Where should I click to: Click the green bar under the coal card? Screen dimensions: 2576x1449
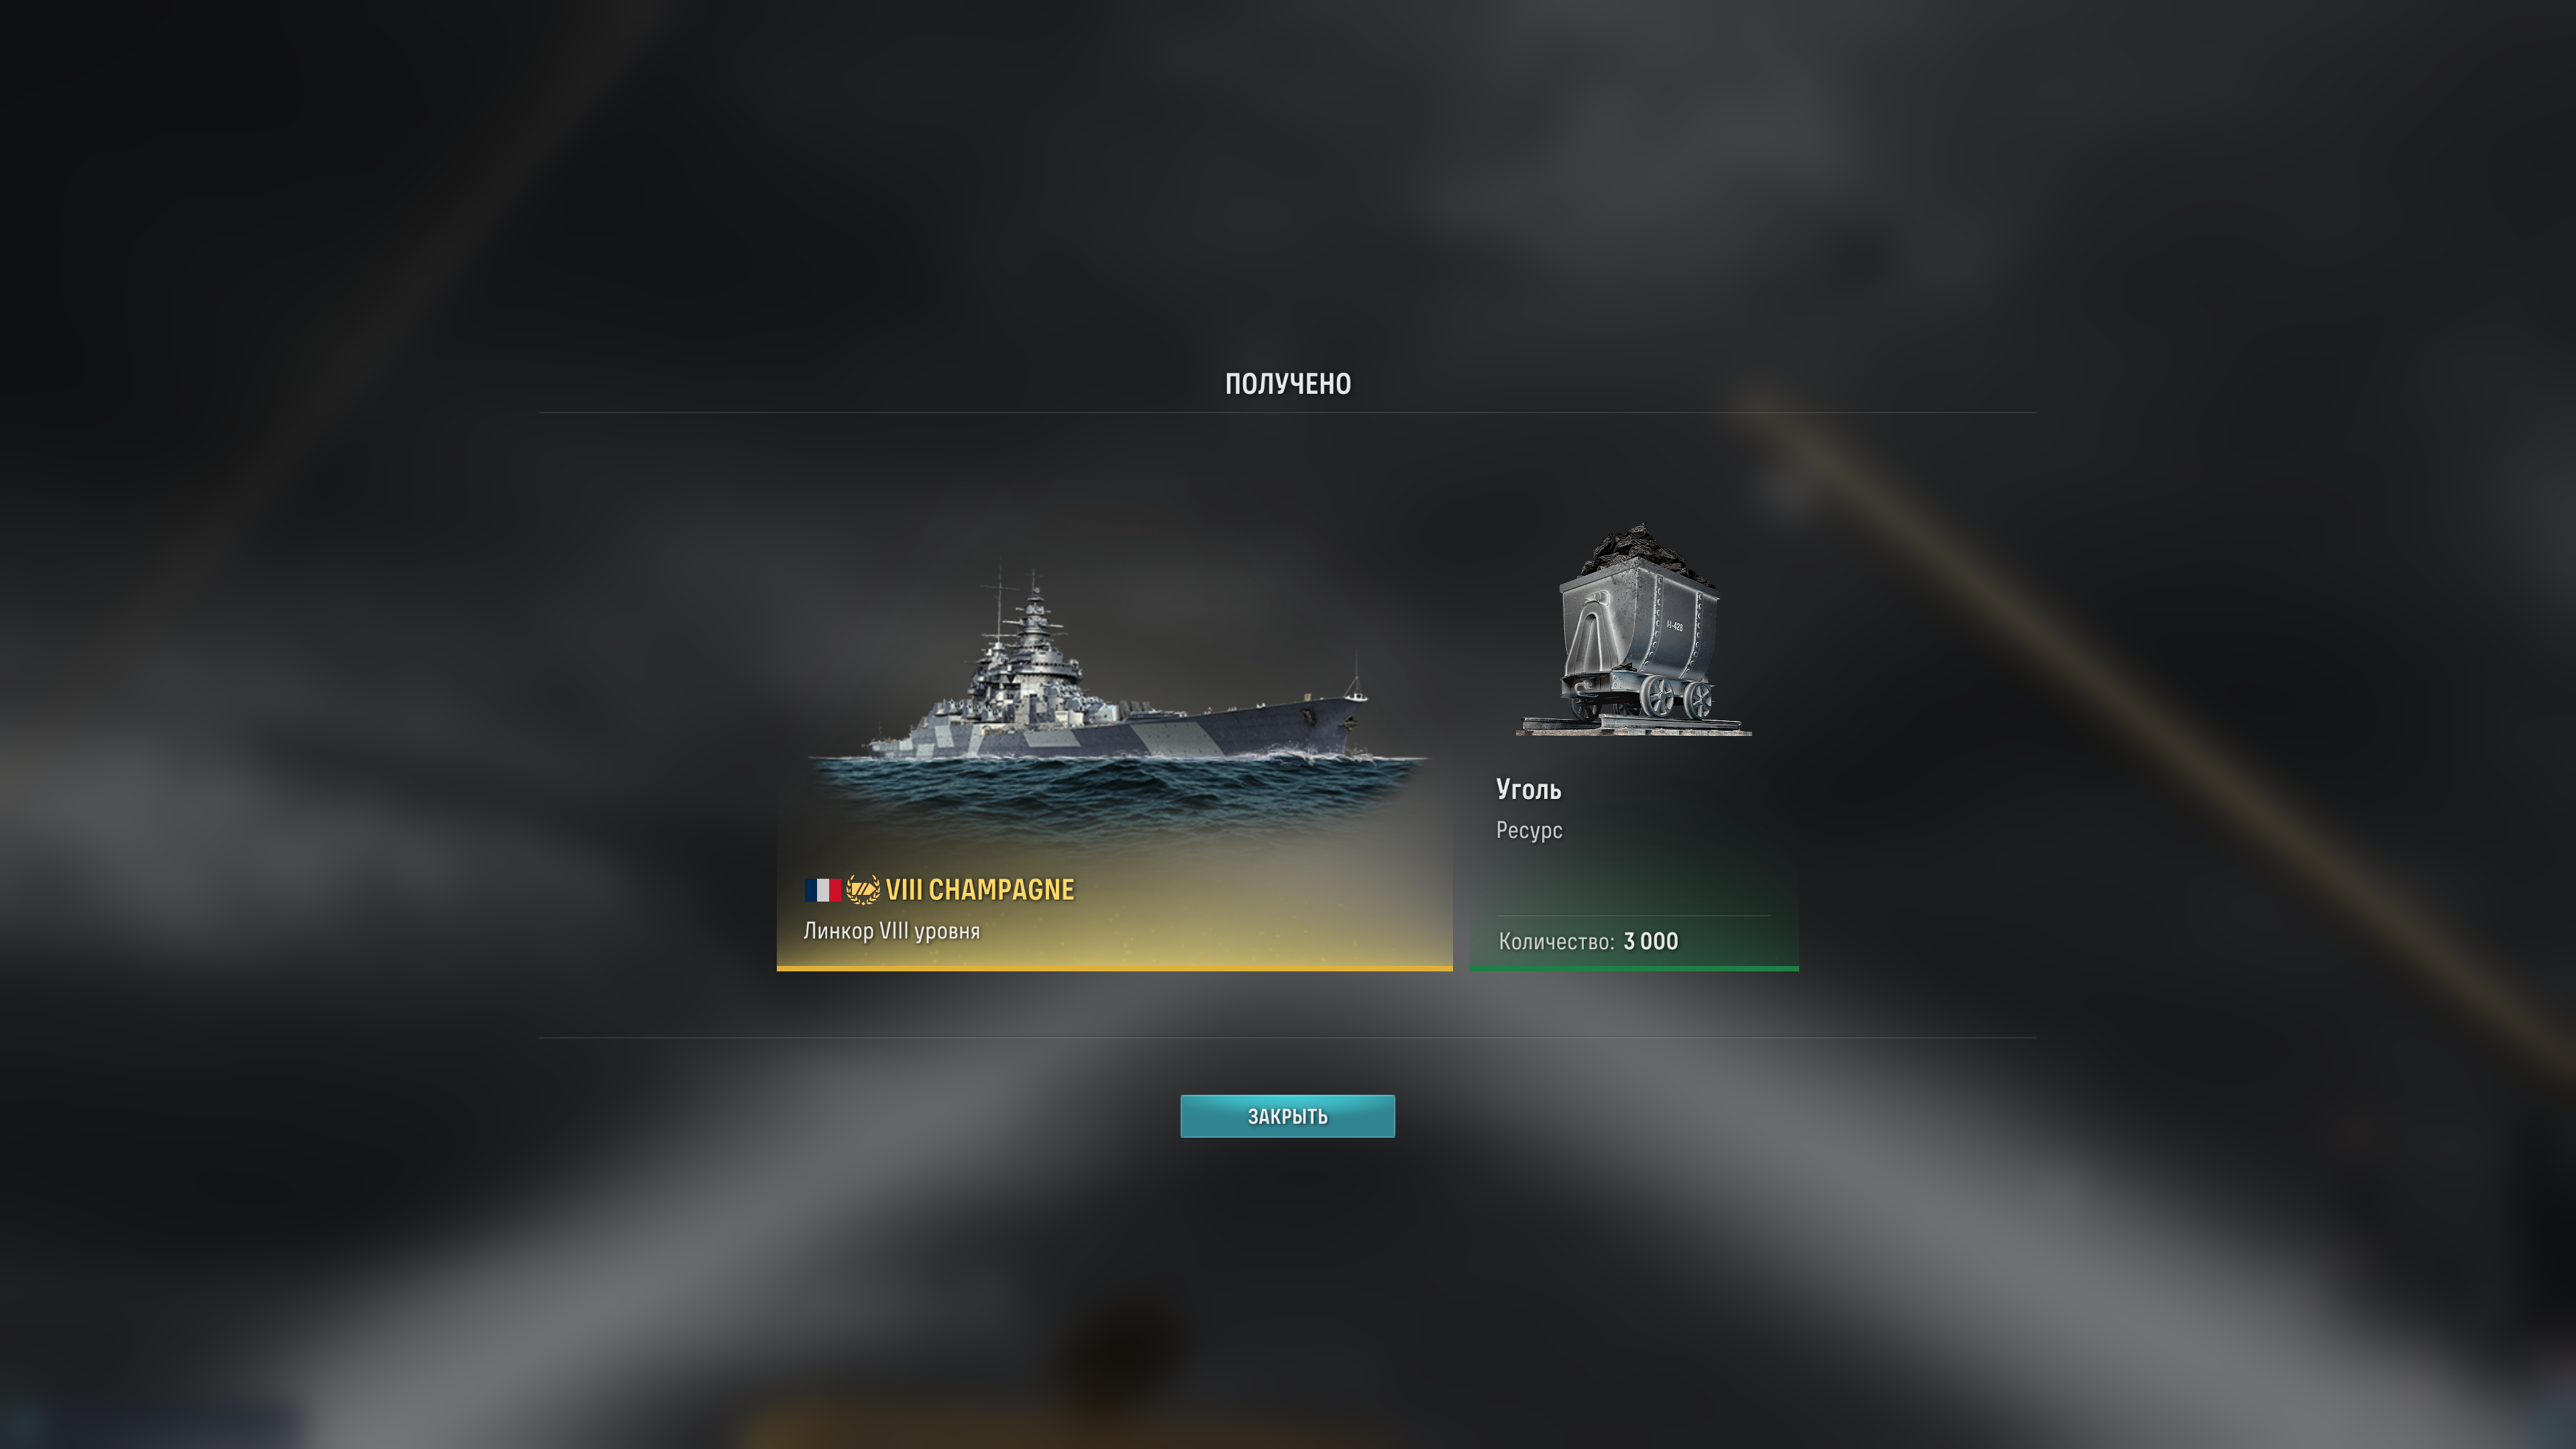1634,968
